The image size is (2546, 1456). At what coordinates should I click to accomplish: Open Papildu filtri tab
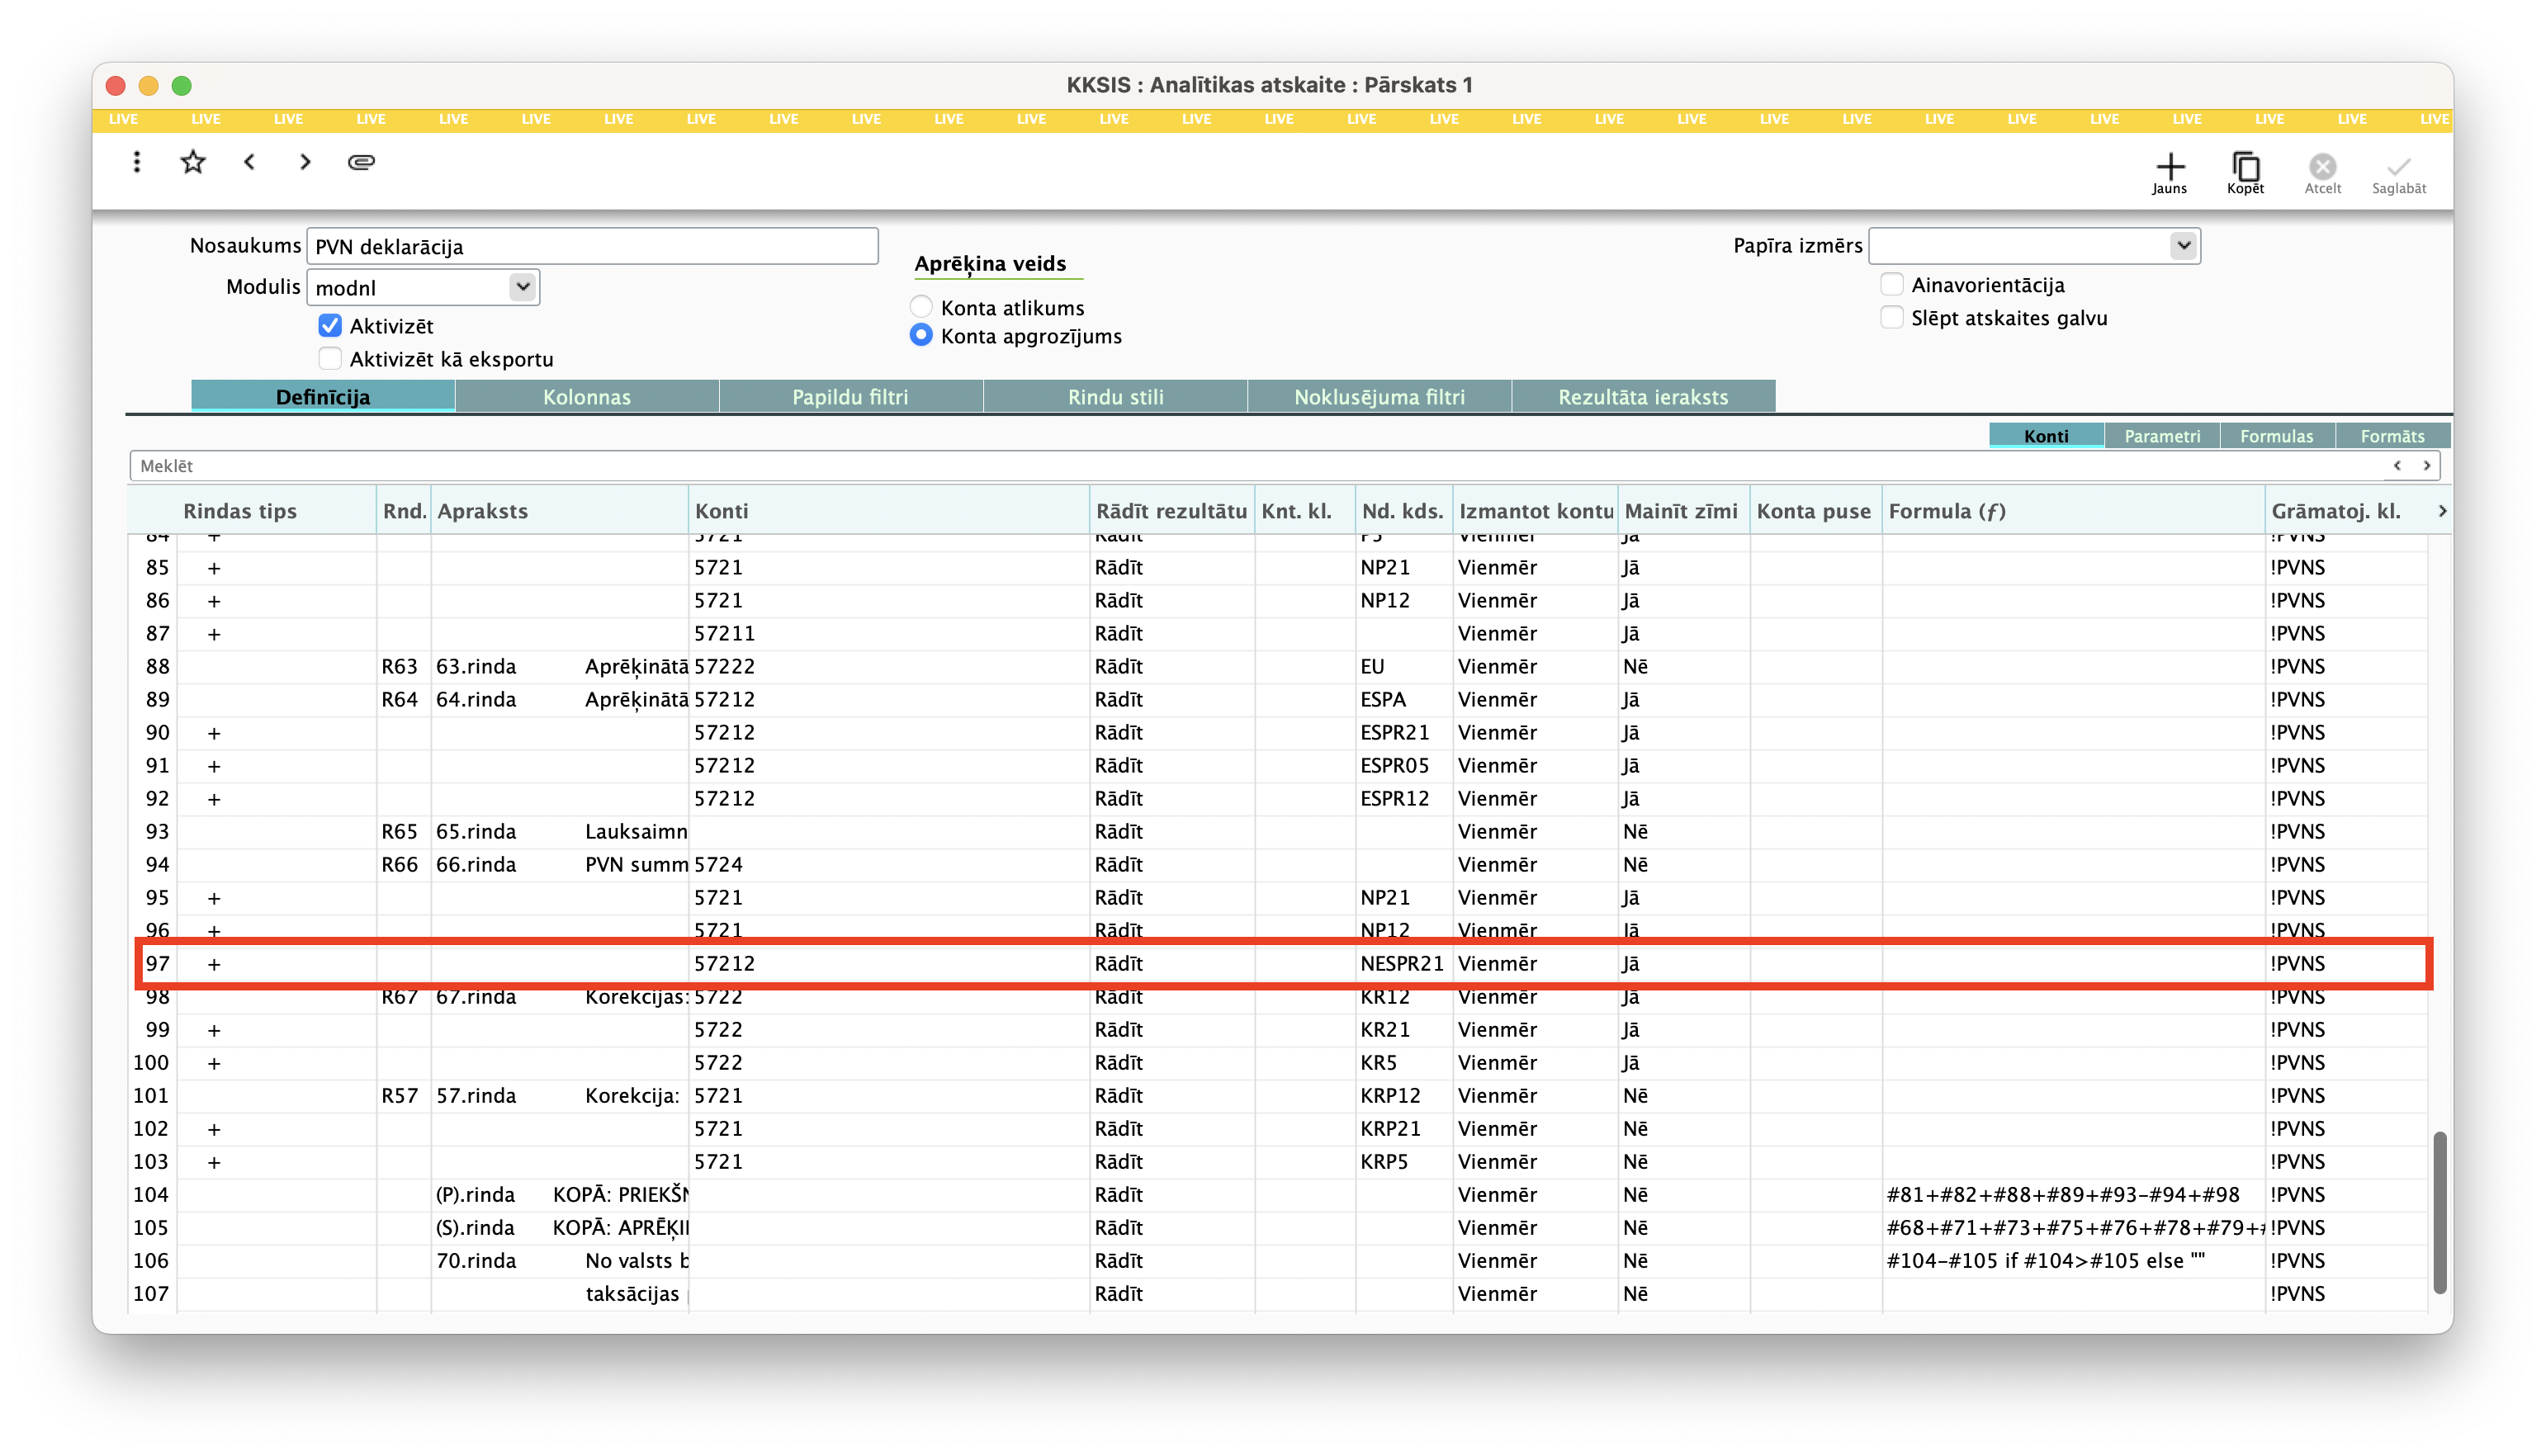pyautogui.click(x=851, y=397)
